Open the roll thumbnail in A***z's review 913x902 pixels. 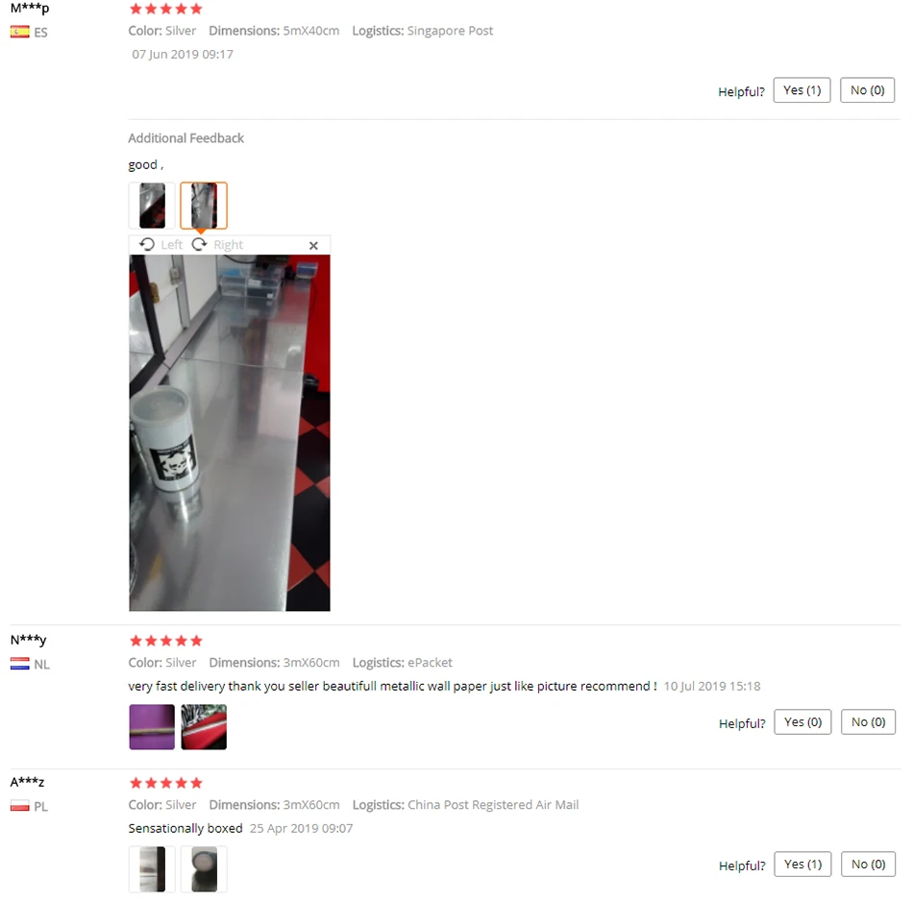point(204,869)
